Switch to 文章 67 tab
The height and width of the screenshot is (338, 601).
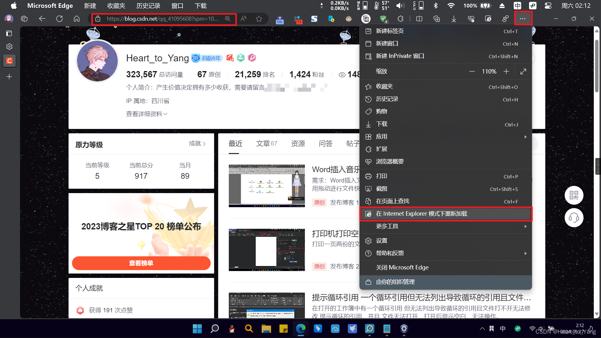pos(266,144)
